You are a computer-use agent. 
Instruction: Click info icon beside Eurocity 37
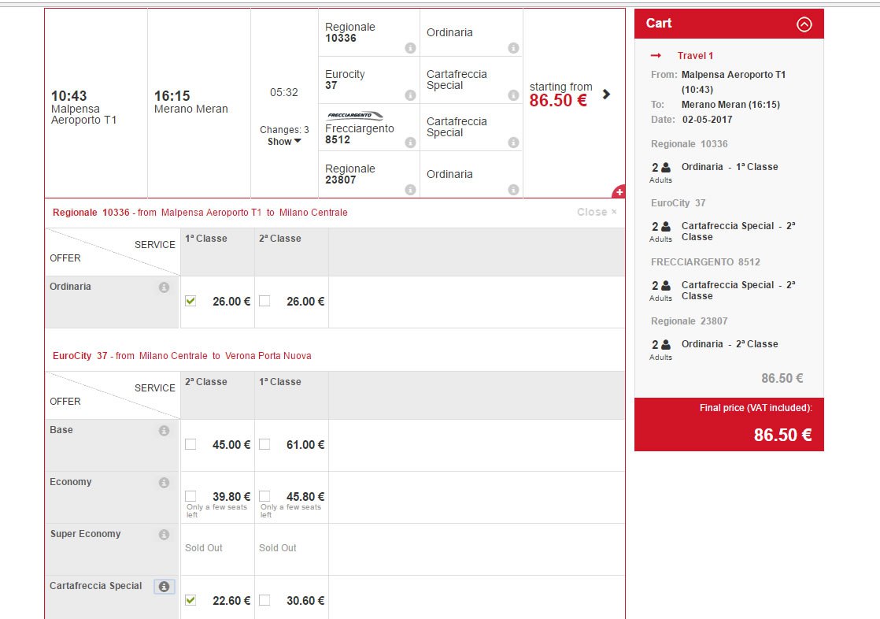(410, 95)
